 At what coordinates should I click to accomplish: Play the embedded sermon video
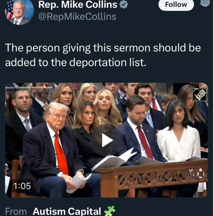point(107,140)
